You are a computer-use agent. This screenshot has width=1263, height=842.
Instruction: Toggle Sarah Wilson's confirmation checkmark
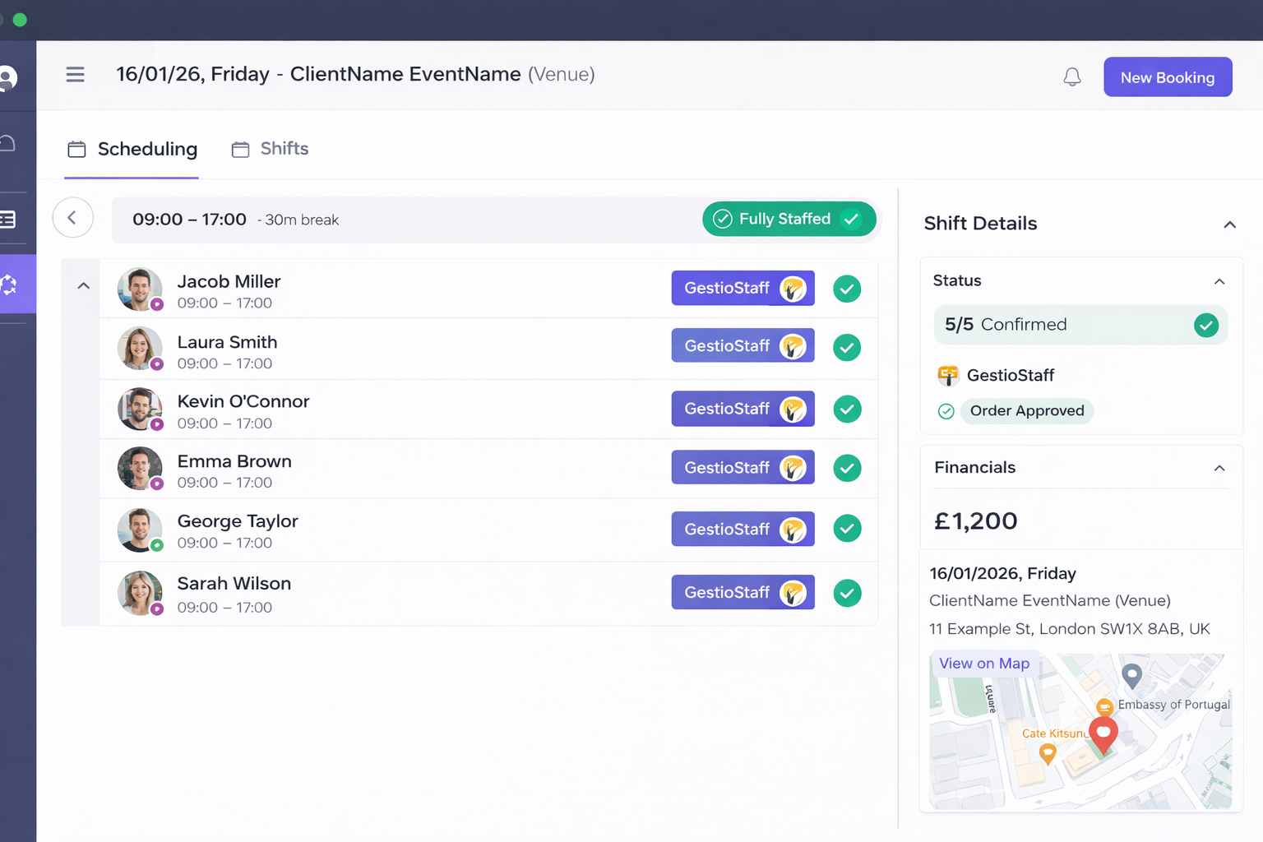pos(847,593)
